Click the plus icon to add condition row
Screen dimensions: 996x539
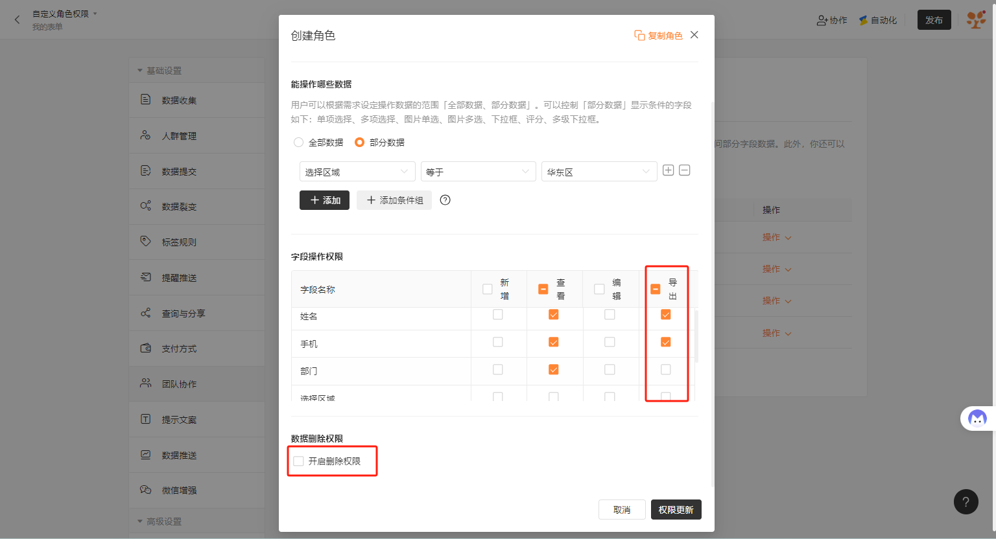[x=668, y=170]
